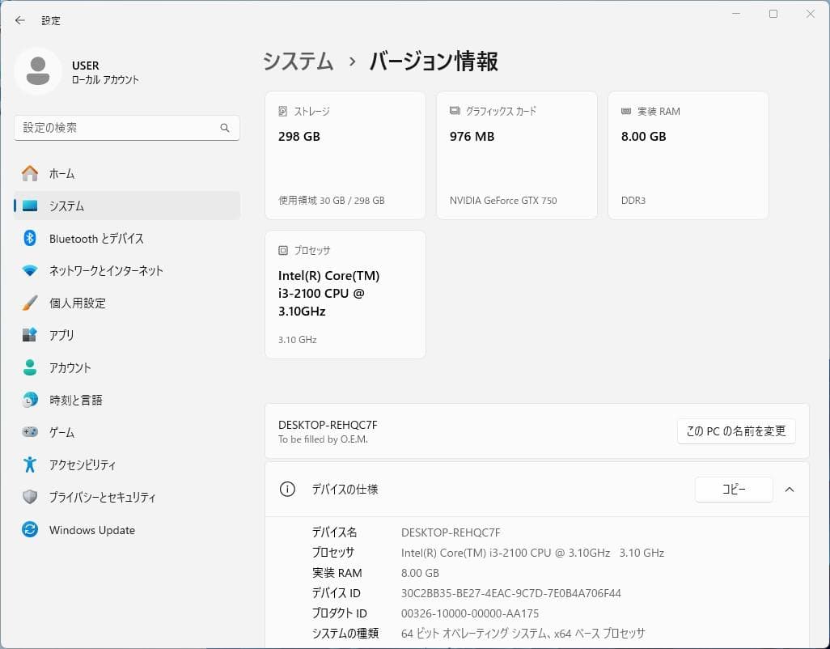Click the この PC の名前を変更 button
830x649 pixels.
(735, 431)
